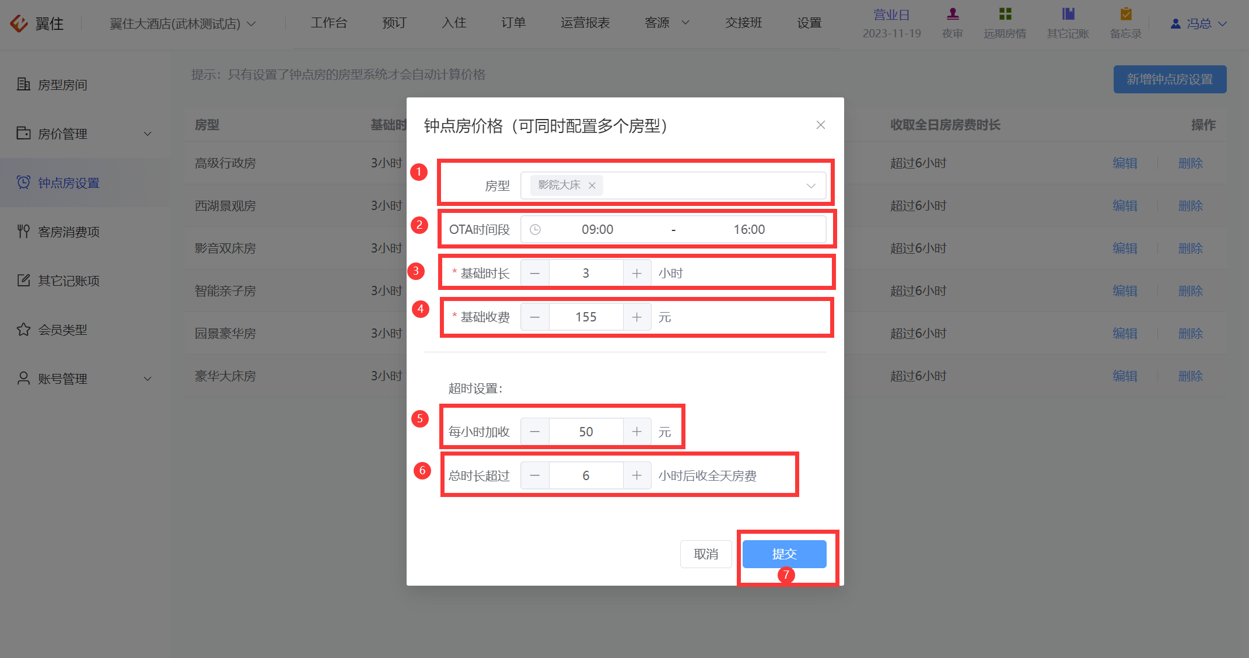Open the 交接班 menu
Image resolution: width=1249 pixels, height=658 pixels.
point(744,23)
